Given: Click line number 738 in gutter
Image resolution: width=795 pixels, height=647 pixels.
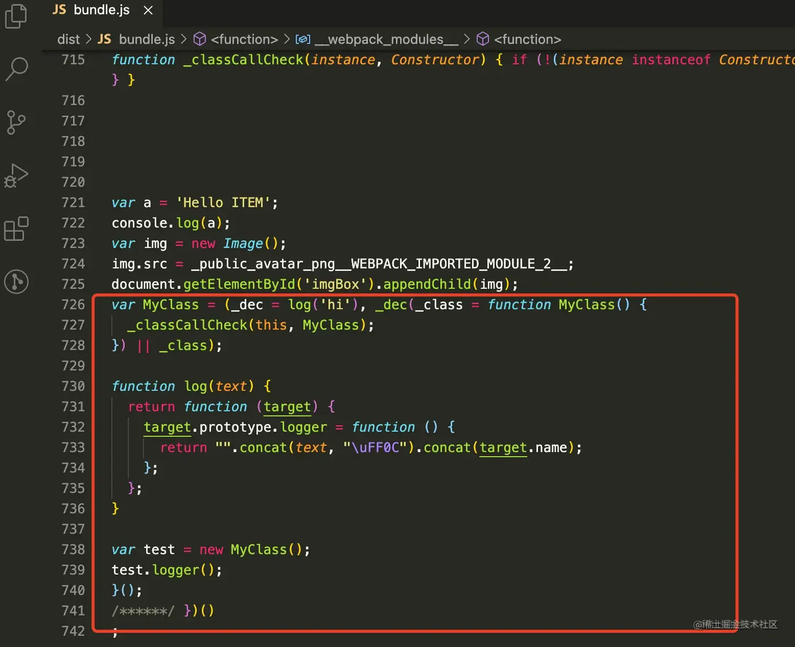Looking at the screenshot, I should [73, 549].
